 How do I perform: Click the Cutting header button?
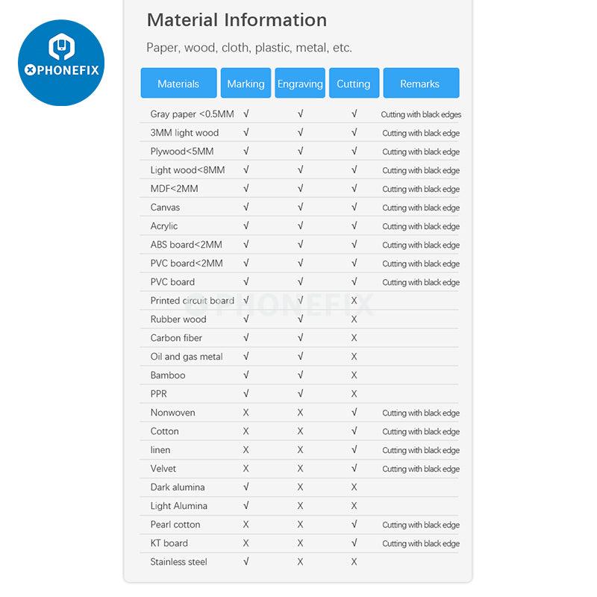click(354, 84)
